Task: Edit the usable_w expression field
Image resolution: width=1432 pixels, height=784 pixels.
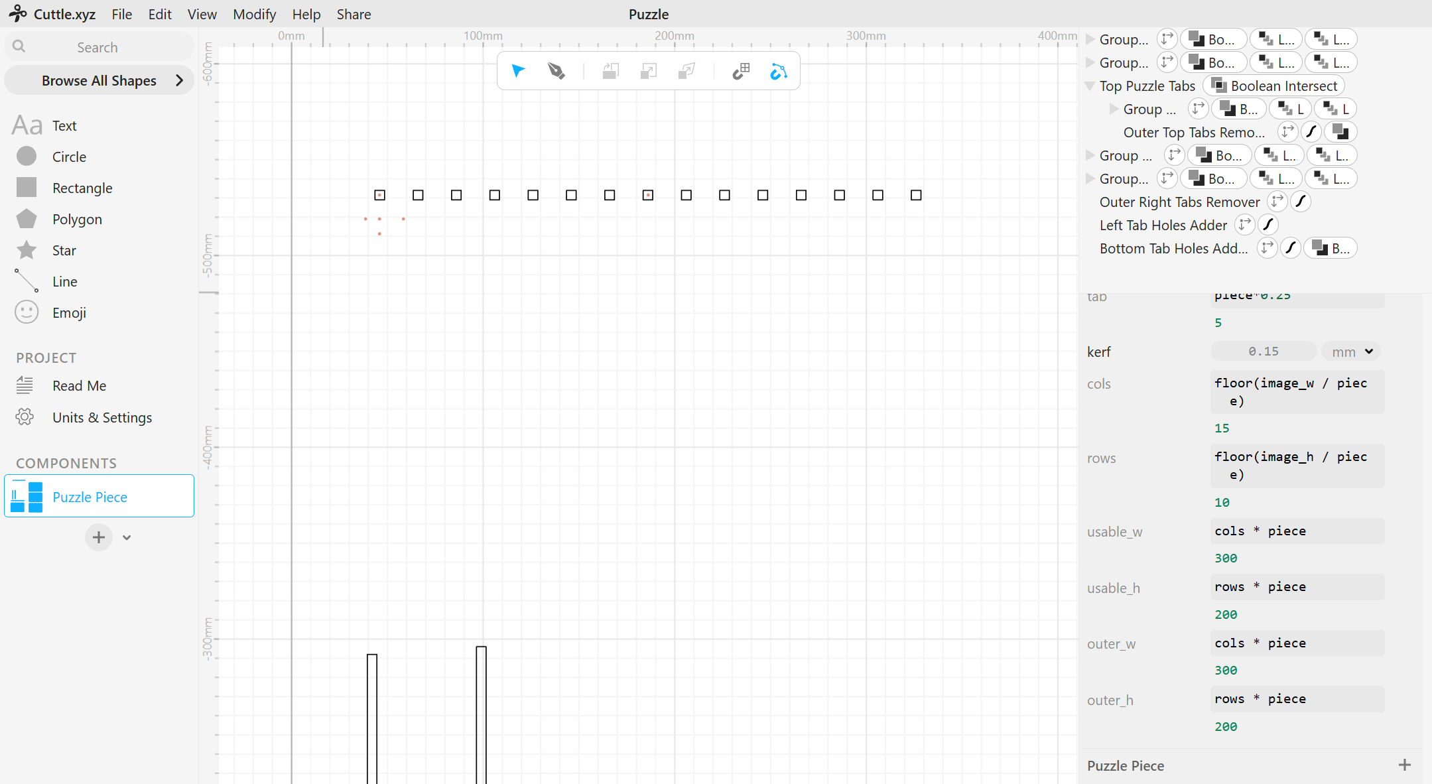Action: [1297, 531]
